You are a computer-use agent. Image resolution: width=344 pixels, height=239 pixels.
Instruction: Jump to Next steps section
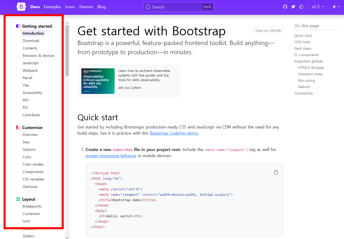(x=303, y=48)
